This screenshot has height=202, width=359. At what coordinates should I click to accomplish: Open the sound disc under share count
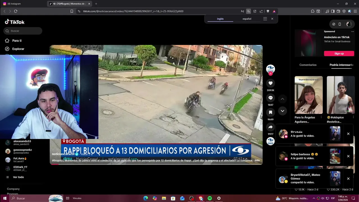(x=270, y=141)
